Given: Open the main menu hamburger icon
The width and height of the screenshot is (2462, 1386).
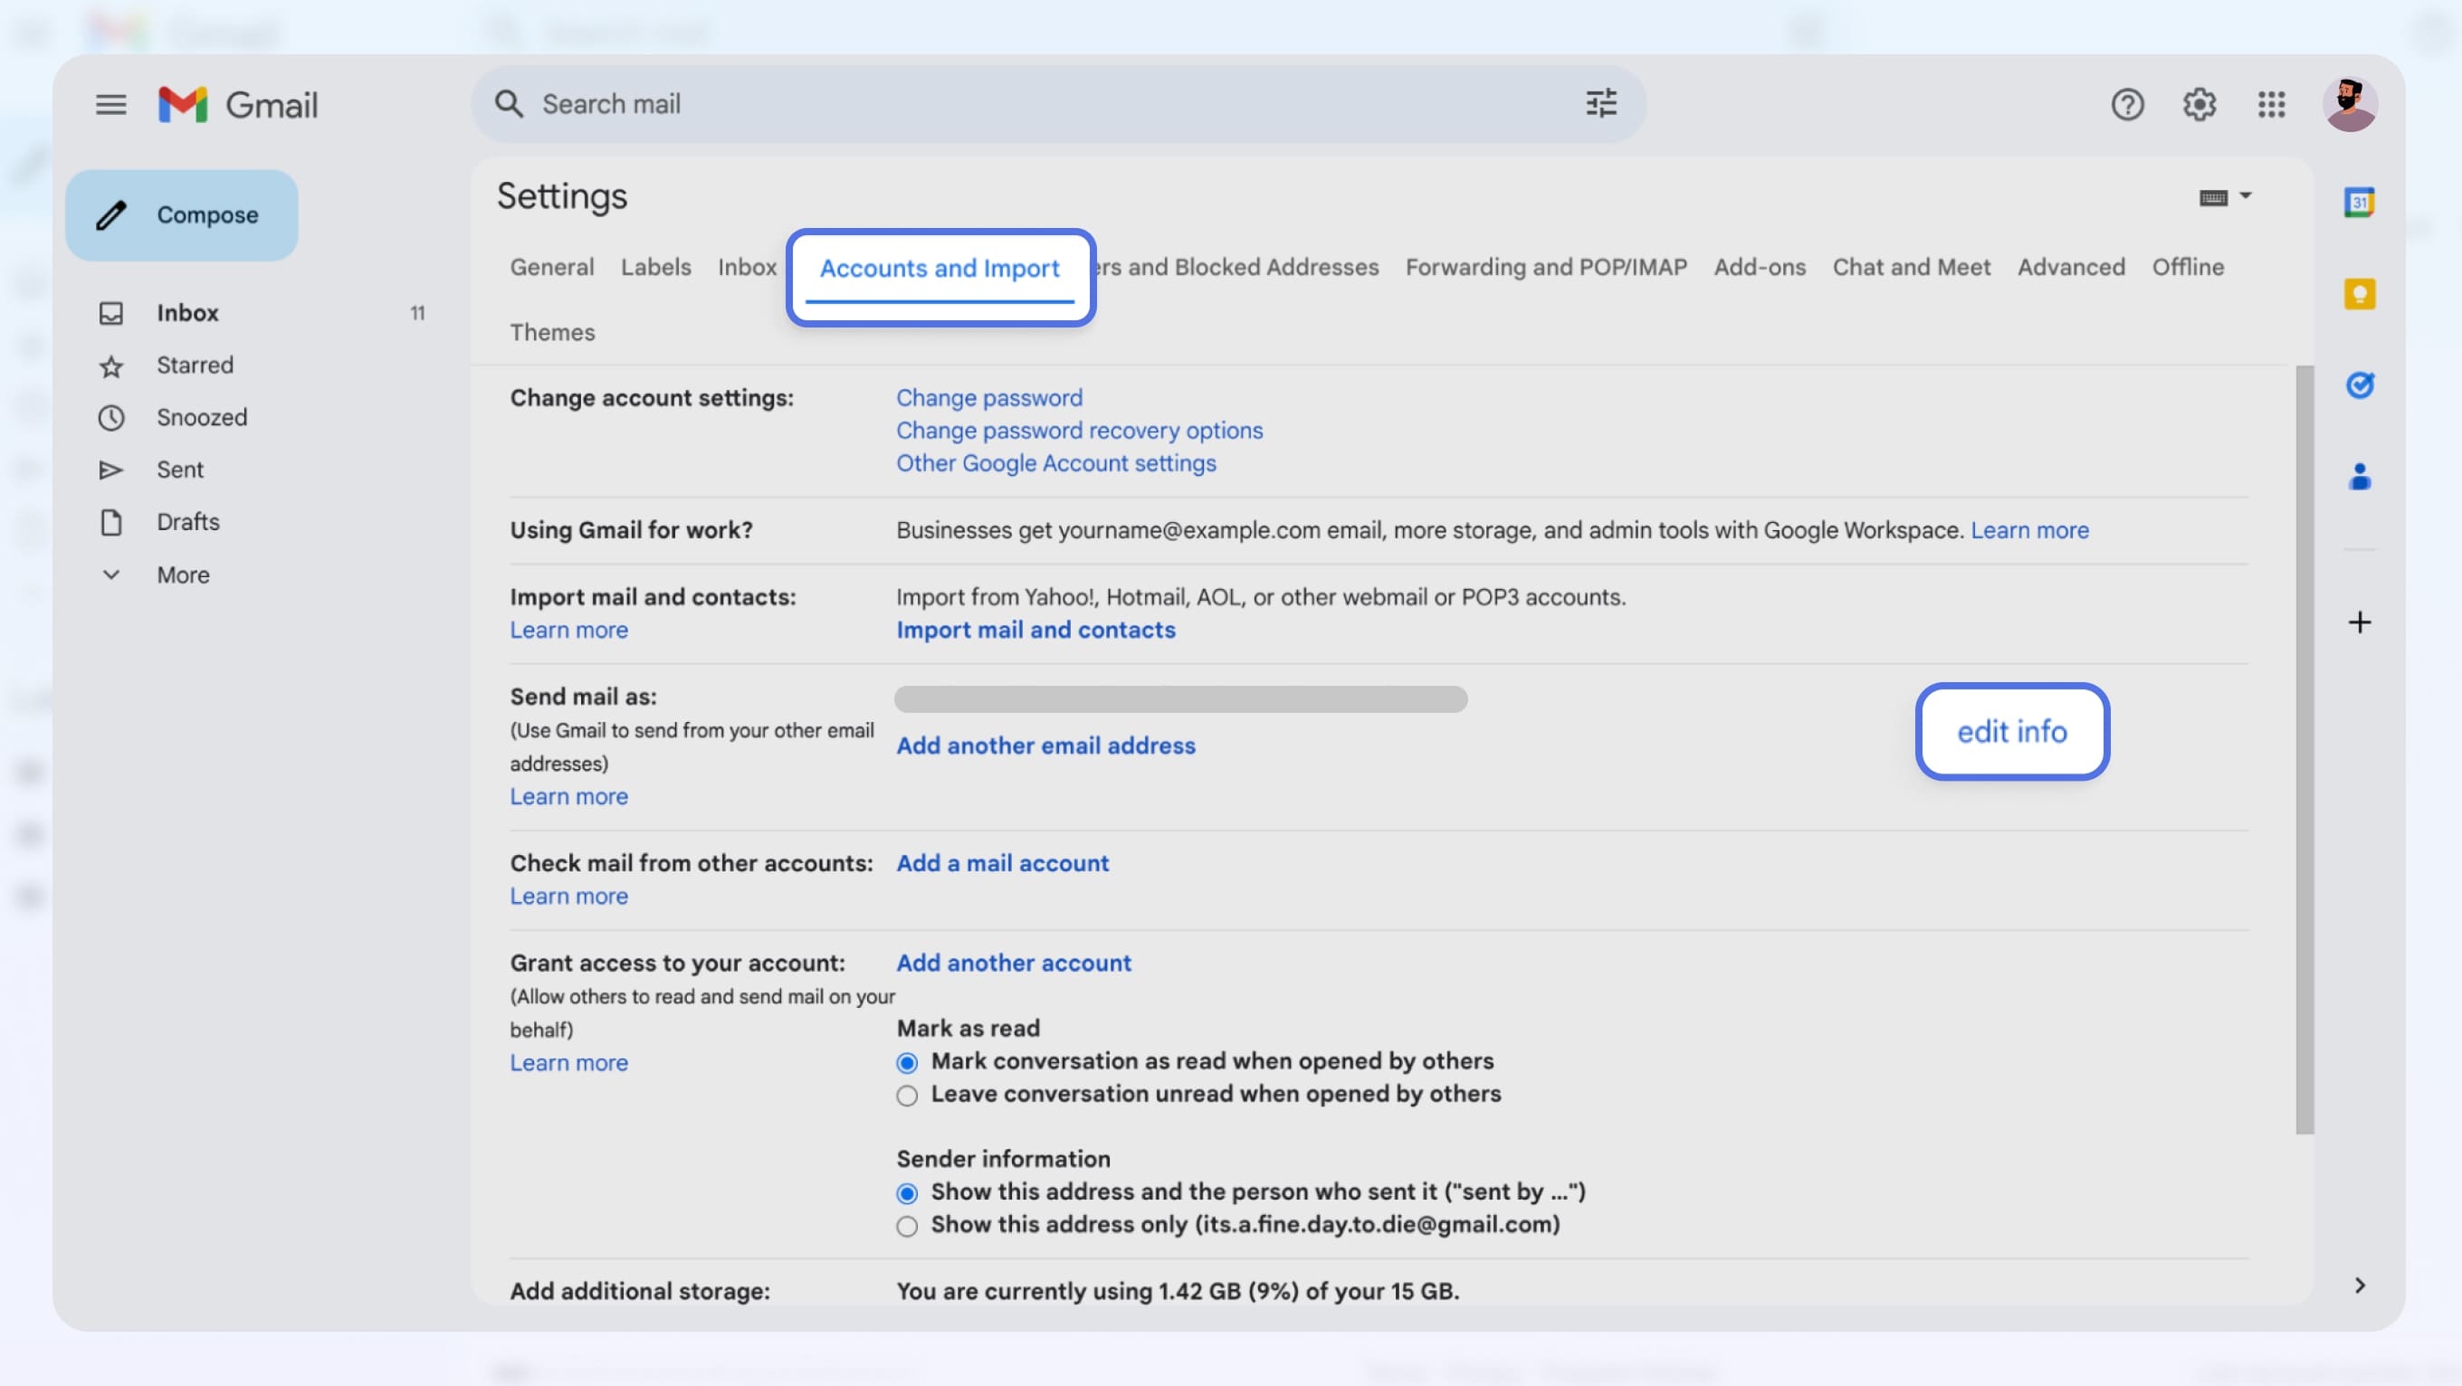Looking at the screenshot, I should pyautogui.click(x=110, y=104).
